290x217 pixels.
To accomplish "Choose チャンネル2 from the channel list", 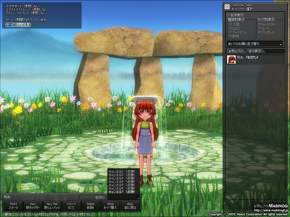I will point(122,175).
